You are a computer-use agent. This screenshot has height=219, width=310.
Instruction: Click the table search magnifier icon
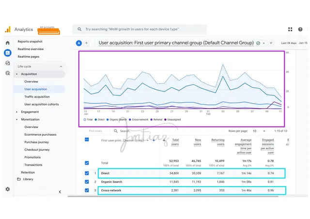(116, 131)
